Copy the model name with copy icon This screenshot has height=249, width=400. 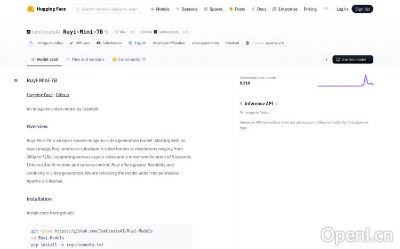(x=107, y=32)
